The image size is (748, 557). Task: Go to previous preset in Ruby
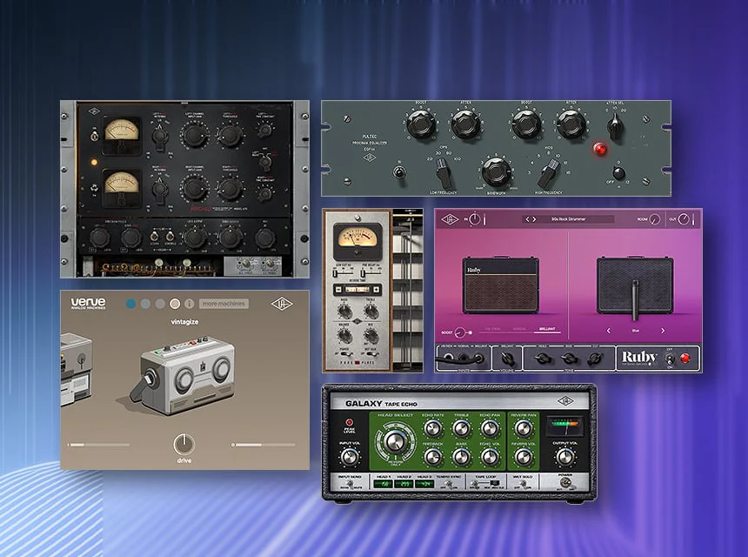526,219
